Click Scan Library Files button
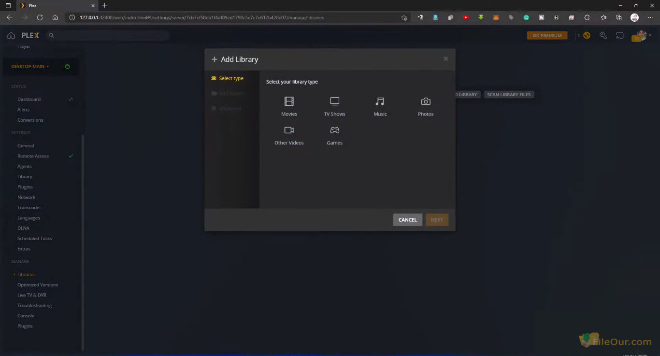 click(x=509, y=95)
